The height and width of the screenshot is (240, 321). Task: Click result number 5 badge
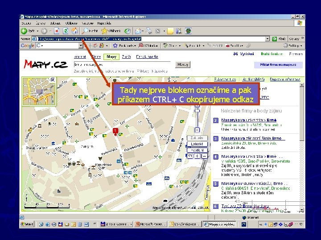click(x=216, y=184)
